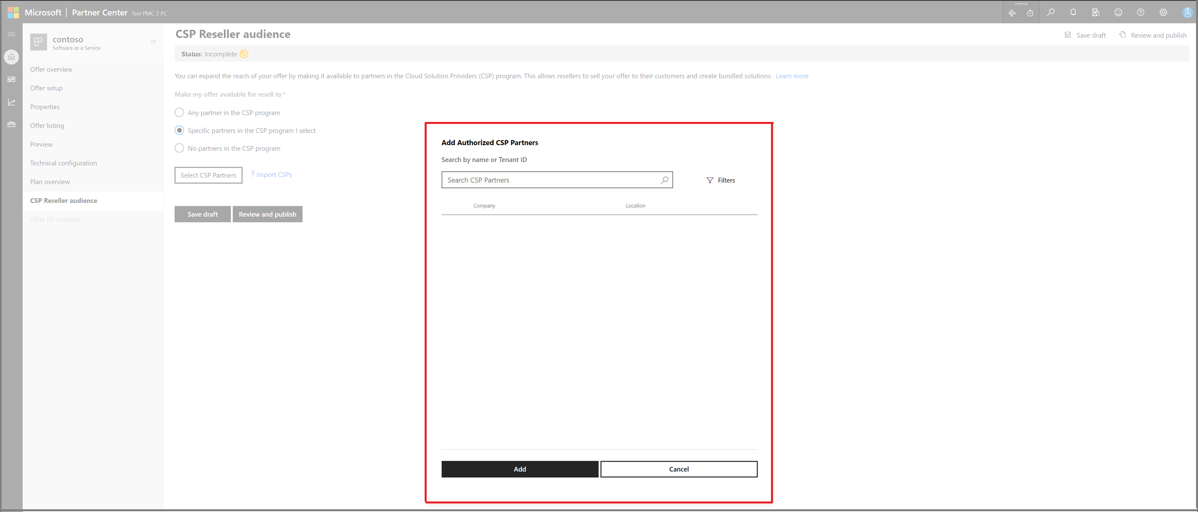Click the Cancel button to dismiss dialog
This screenshot has width=1198, height=512.
678,468
